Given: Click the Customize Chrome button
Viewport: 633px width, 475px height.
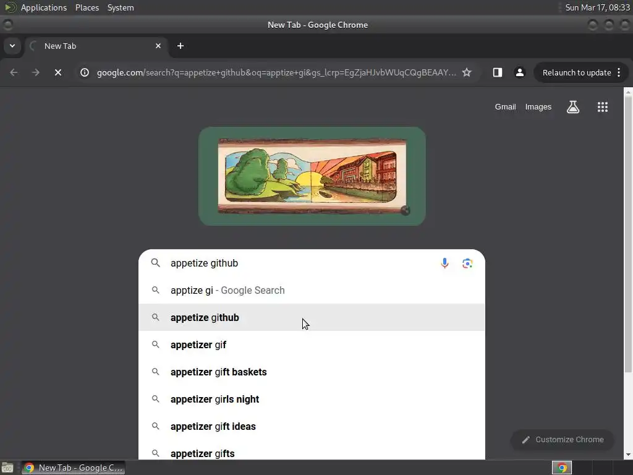Looking at the screenshot, I should click(563, 440).
